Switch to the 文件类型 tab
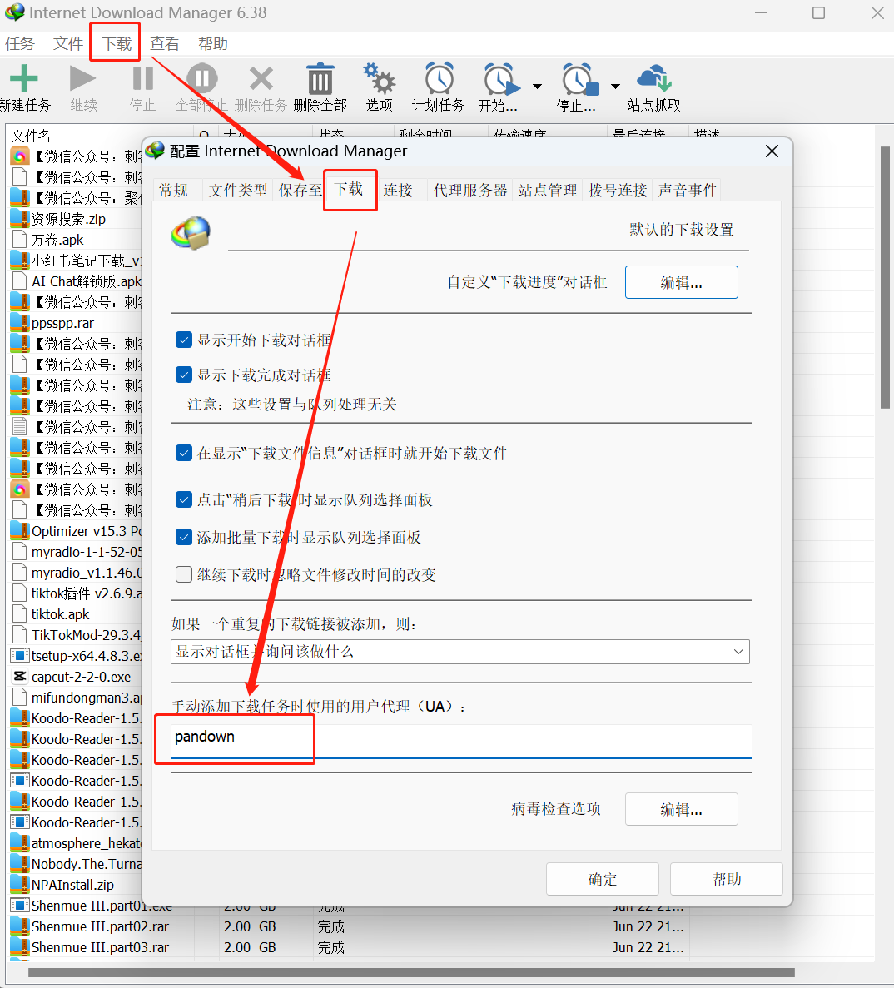Image resolution: width=894 pixels, height=988 pixels. click(238, 191)
